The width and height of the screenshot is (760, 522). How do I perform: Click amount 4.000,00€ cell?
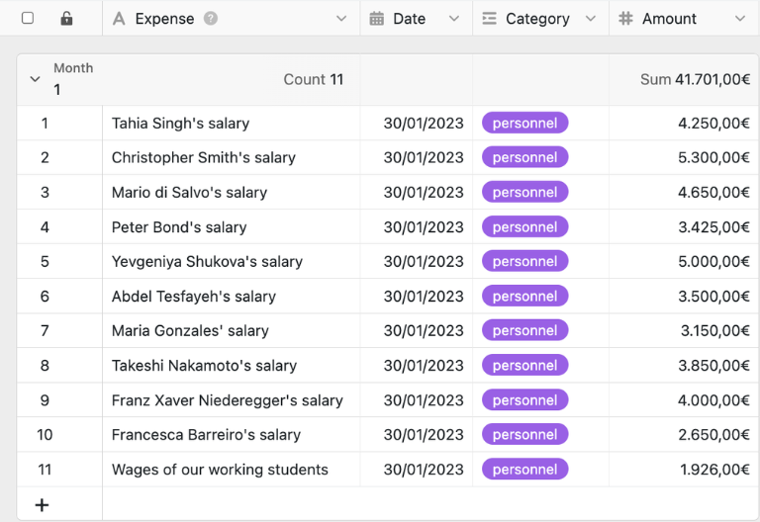[x=684, y=400]
